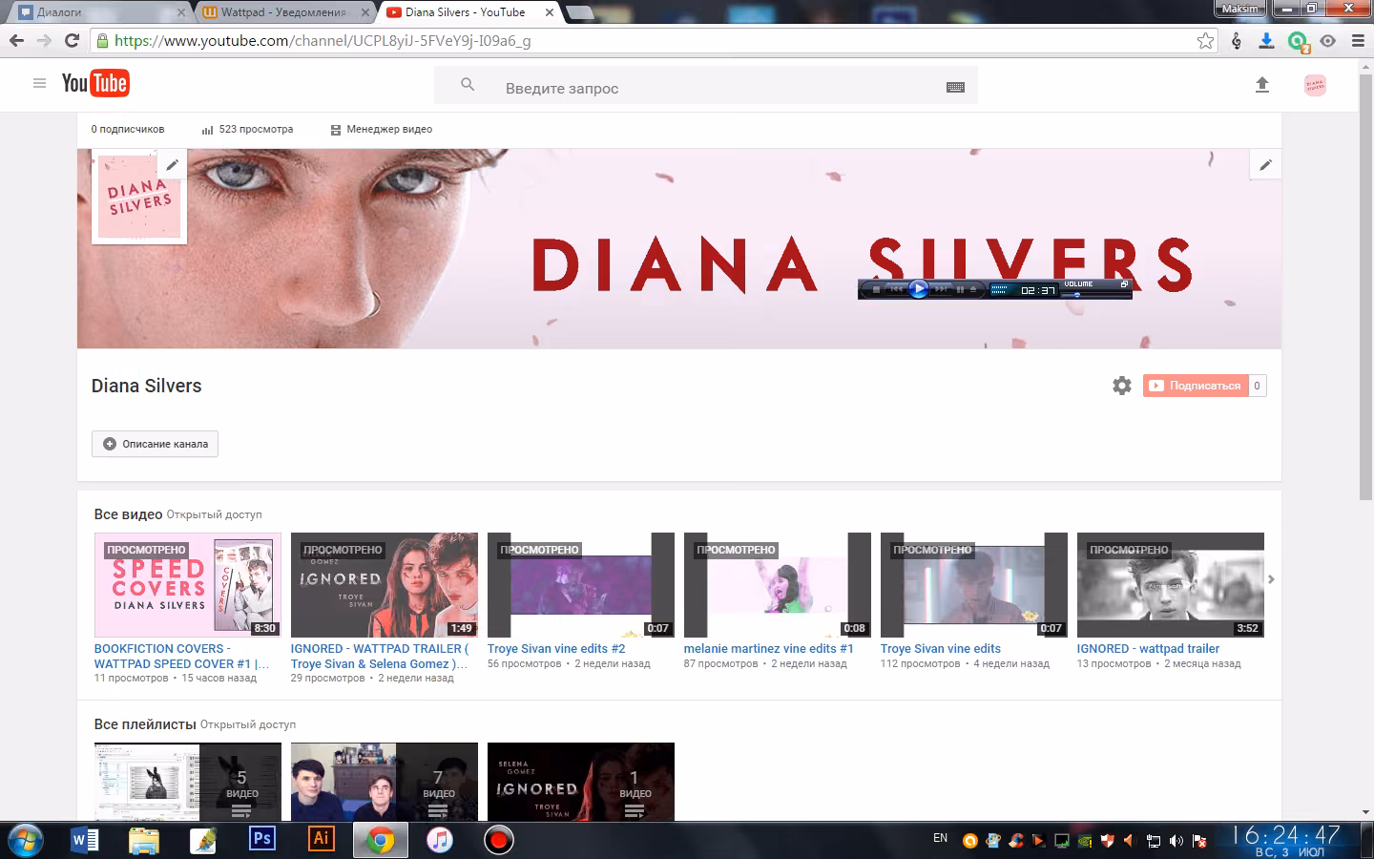Image resolution: width=1374 pixels, height=859 pixels.
Task: Bookmark this page with the star
Action: 1206,41
